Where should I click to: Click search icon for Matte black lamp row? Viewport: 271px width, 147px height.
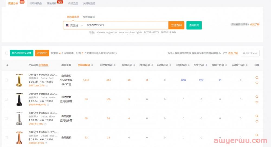pyautogui.click(x=257, y=97)
